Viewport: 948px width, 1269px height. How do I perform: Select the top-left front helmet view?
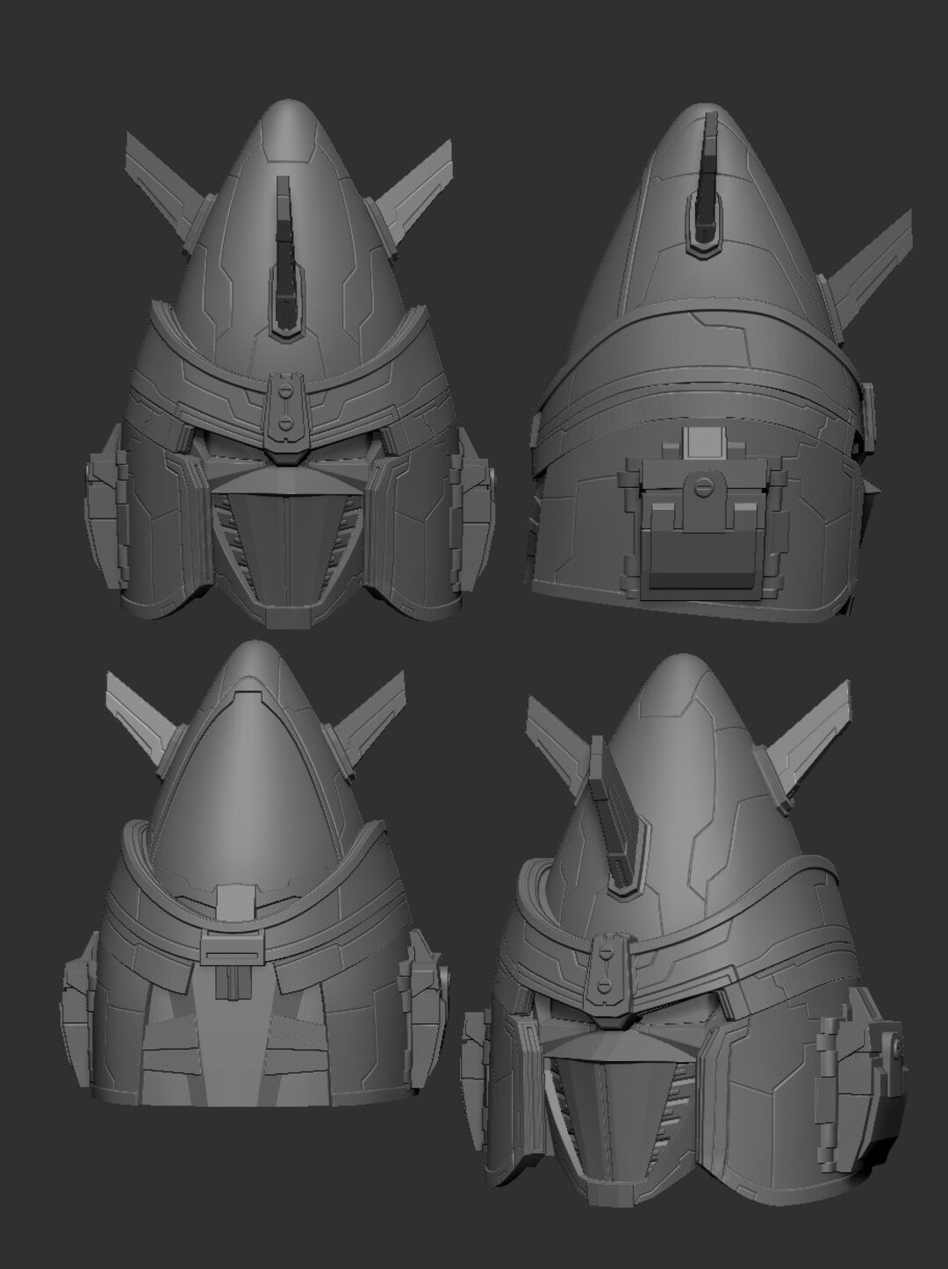point(281,369)
